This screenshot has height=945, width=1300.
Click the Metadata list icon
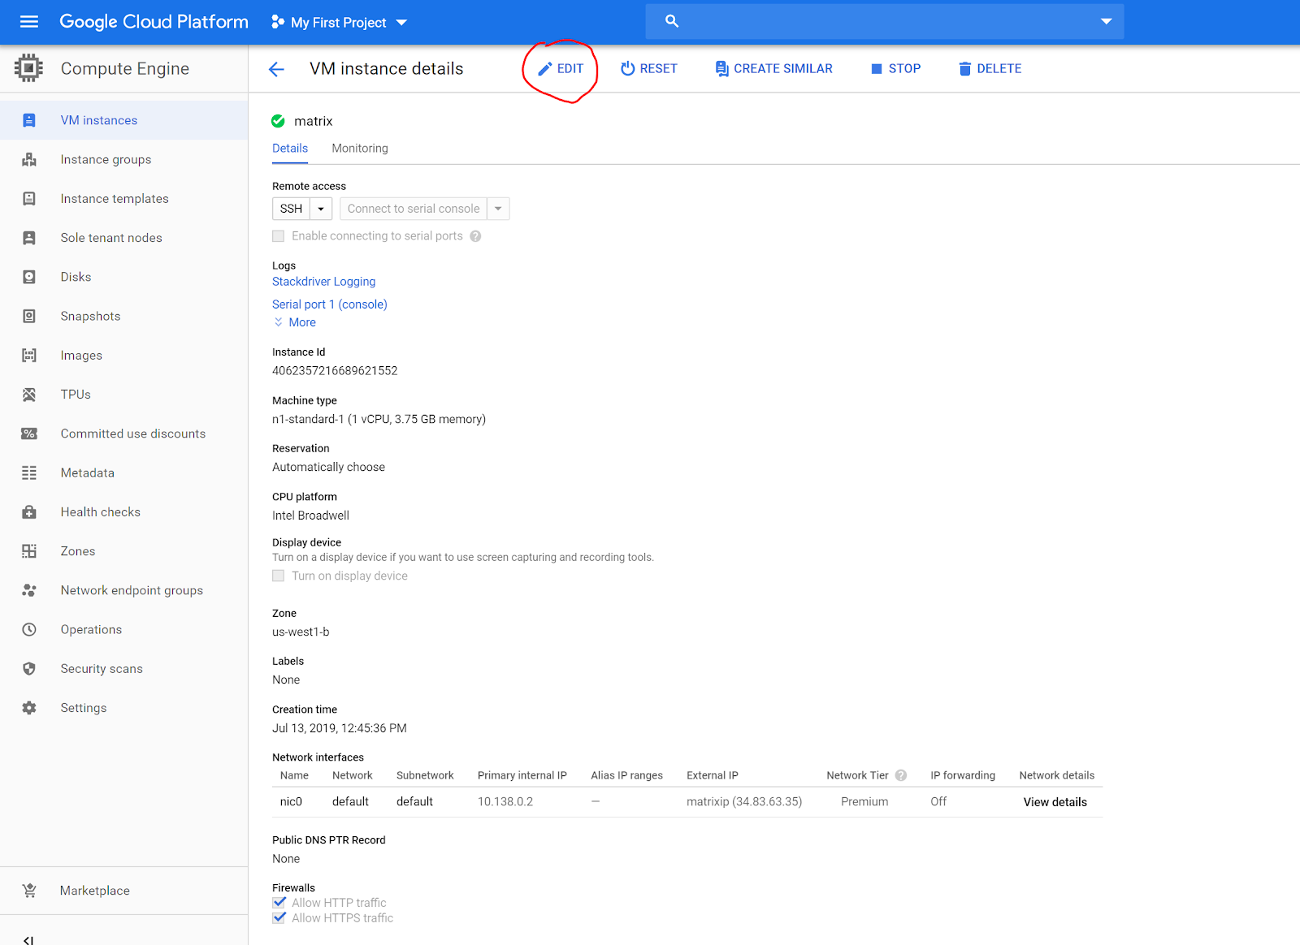[29, 472]
